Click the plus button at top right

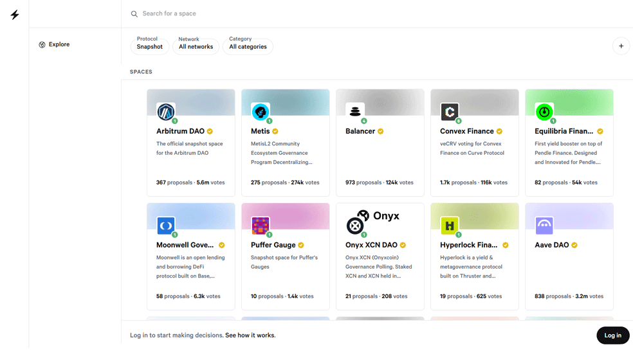pos(621,46)
